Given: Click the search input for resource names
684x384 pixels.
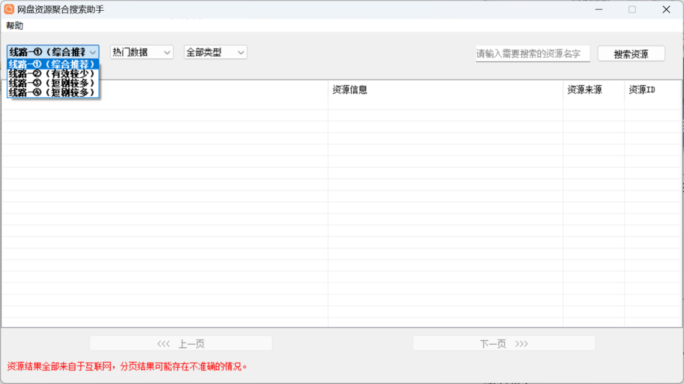Looking at the screenshot, I should coord(532,54).
